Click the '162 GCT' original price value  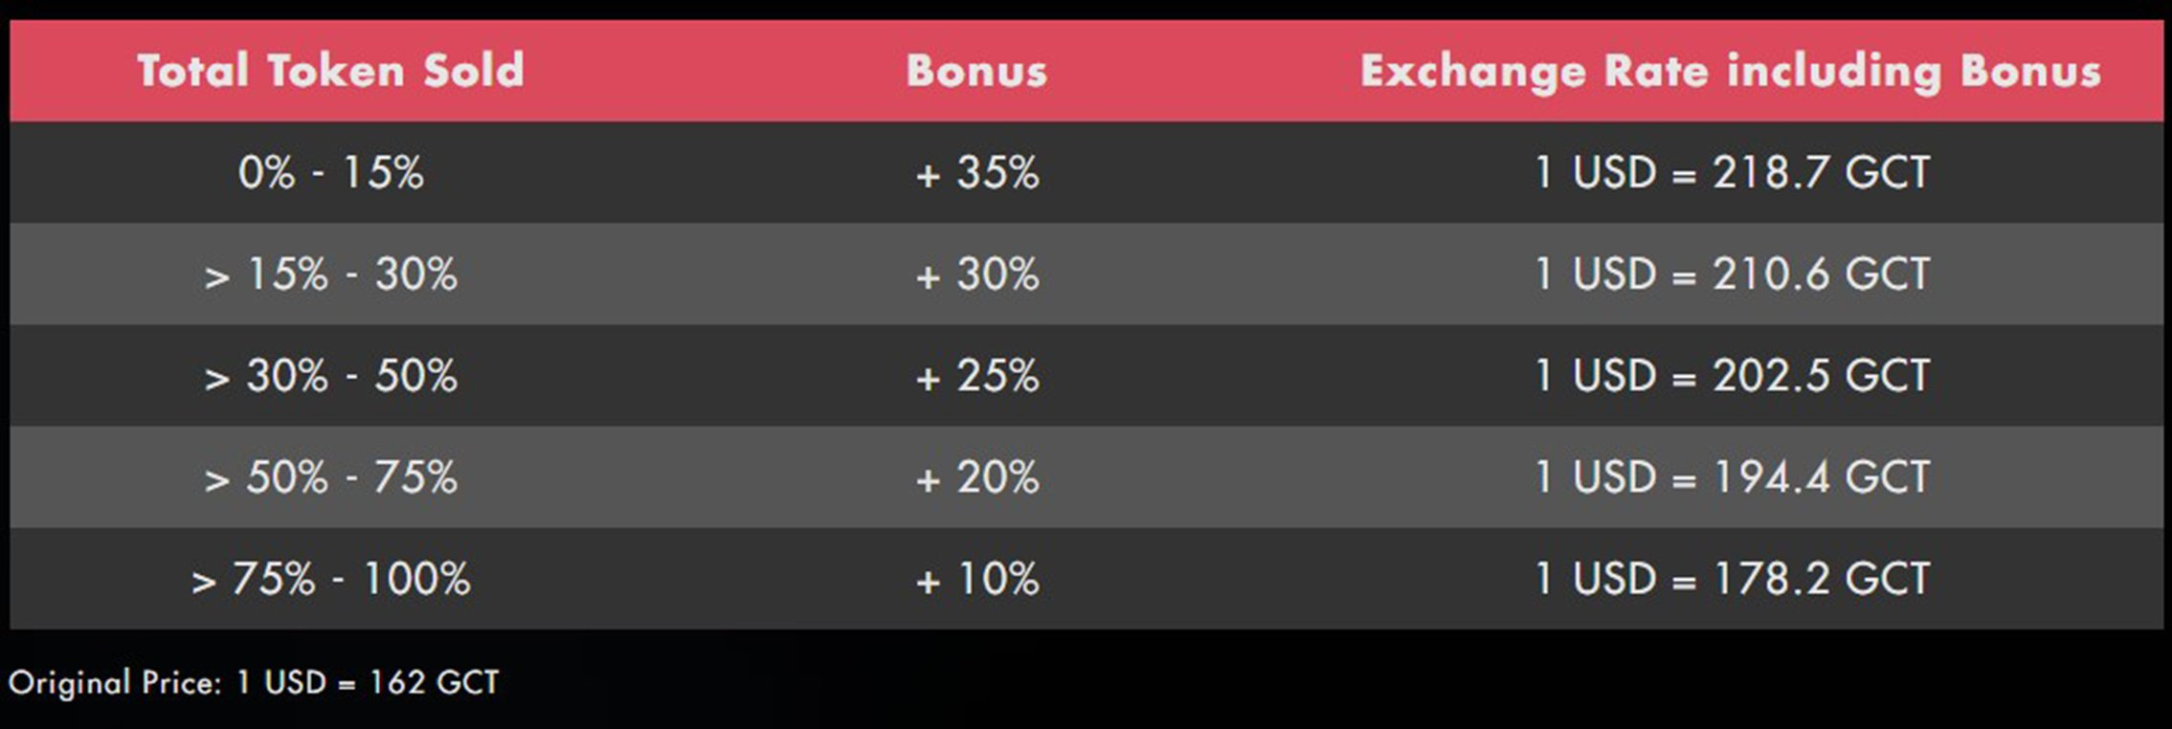(x=434, y=683)
